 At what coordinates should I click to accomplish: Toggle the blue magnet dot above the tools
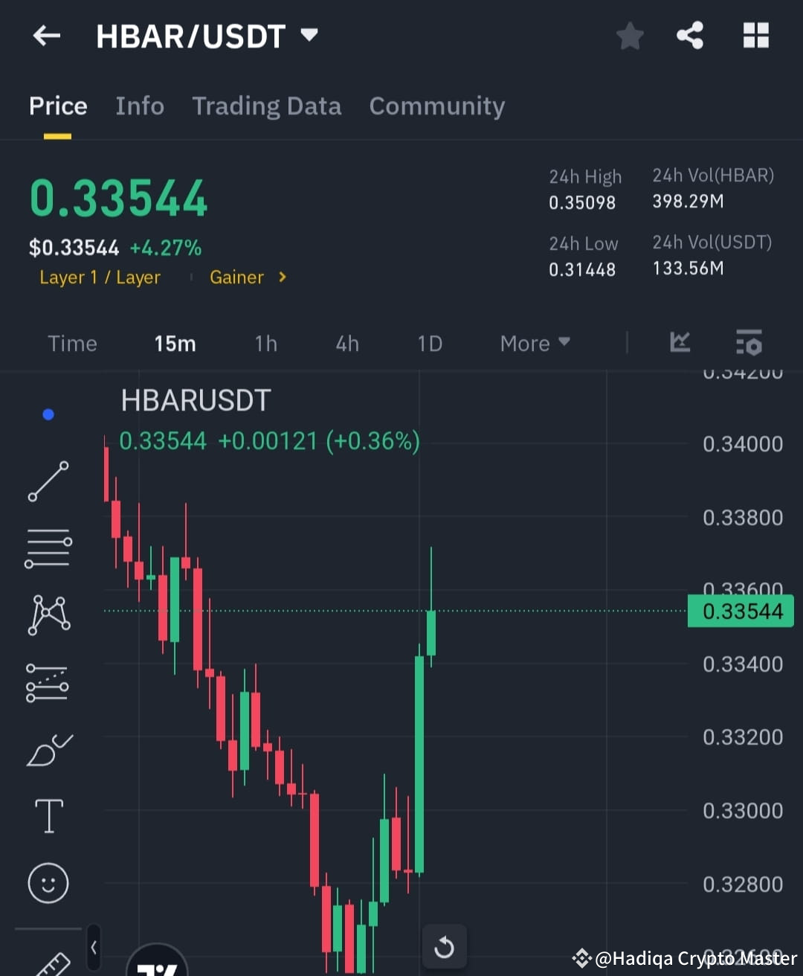48,414
